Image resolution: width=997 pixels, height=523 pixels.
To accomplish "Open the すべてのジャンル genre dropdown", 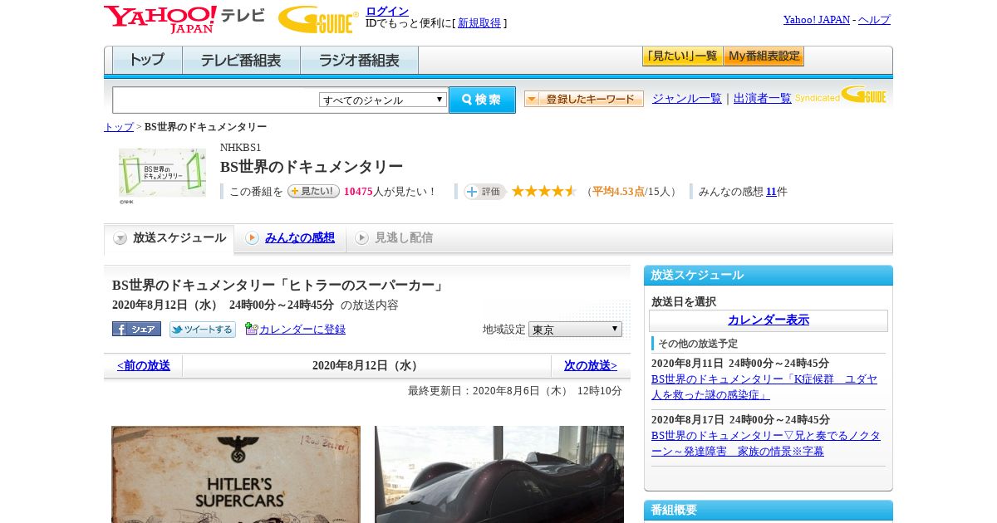I will 383,100.
